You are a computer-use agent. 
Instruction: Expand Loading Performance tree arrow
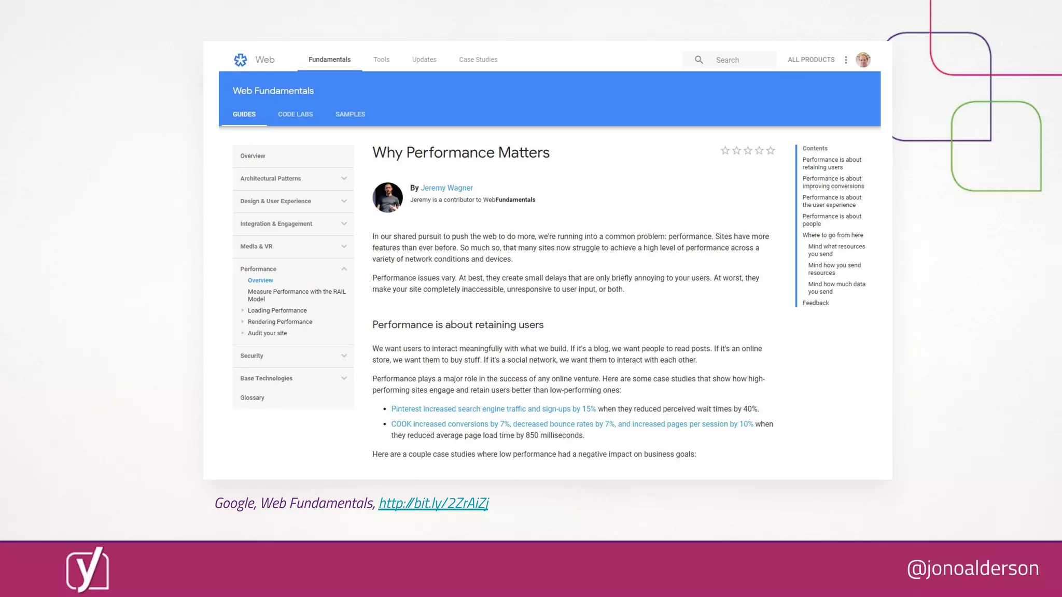tap(242, 310)
